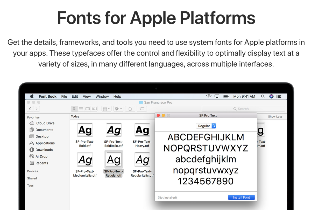This screenshot has height=210, width=311.
Task: Select Downloads in the sidebar
Action: (41, 150)
